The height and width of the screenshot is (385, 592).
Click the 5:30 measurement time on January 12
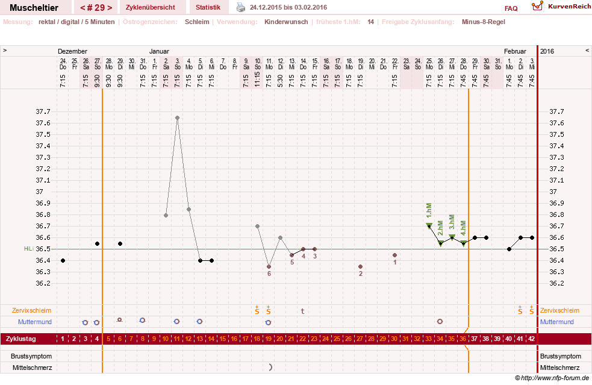coord(280,81)
